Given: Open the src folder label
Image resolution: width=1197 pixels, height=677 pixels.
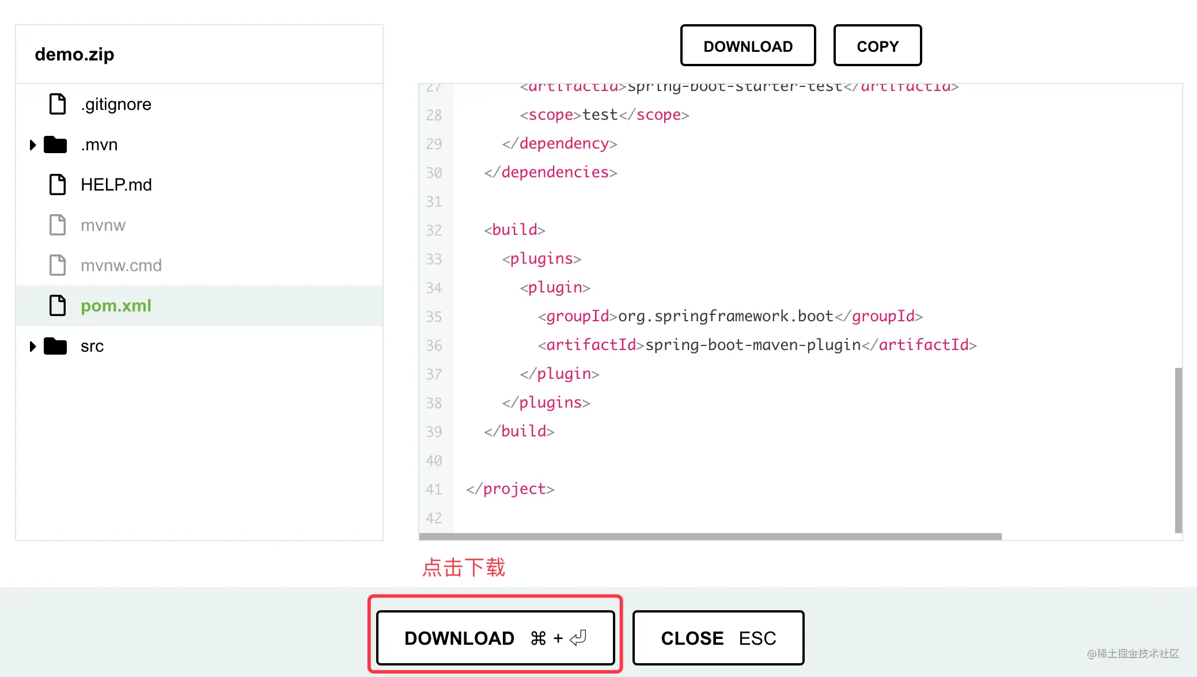Looking at the screenshot, I should tap(92, 346).
